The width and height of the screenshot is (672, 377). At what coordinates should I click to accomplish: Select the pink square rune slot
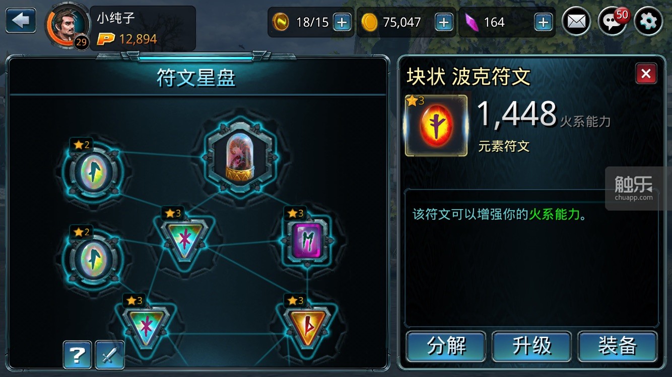307,241
